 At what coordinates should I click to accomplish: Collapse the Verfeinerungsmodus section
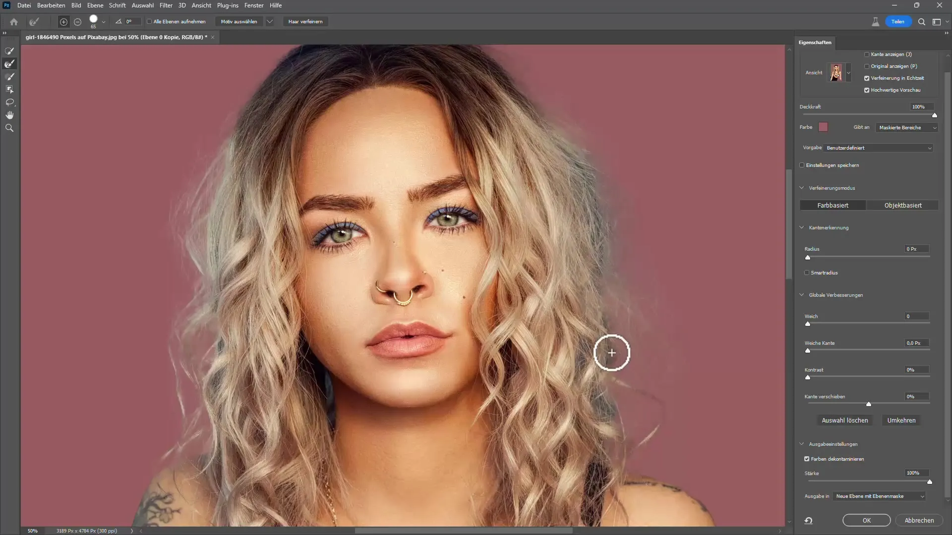(x=802, y=188)
